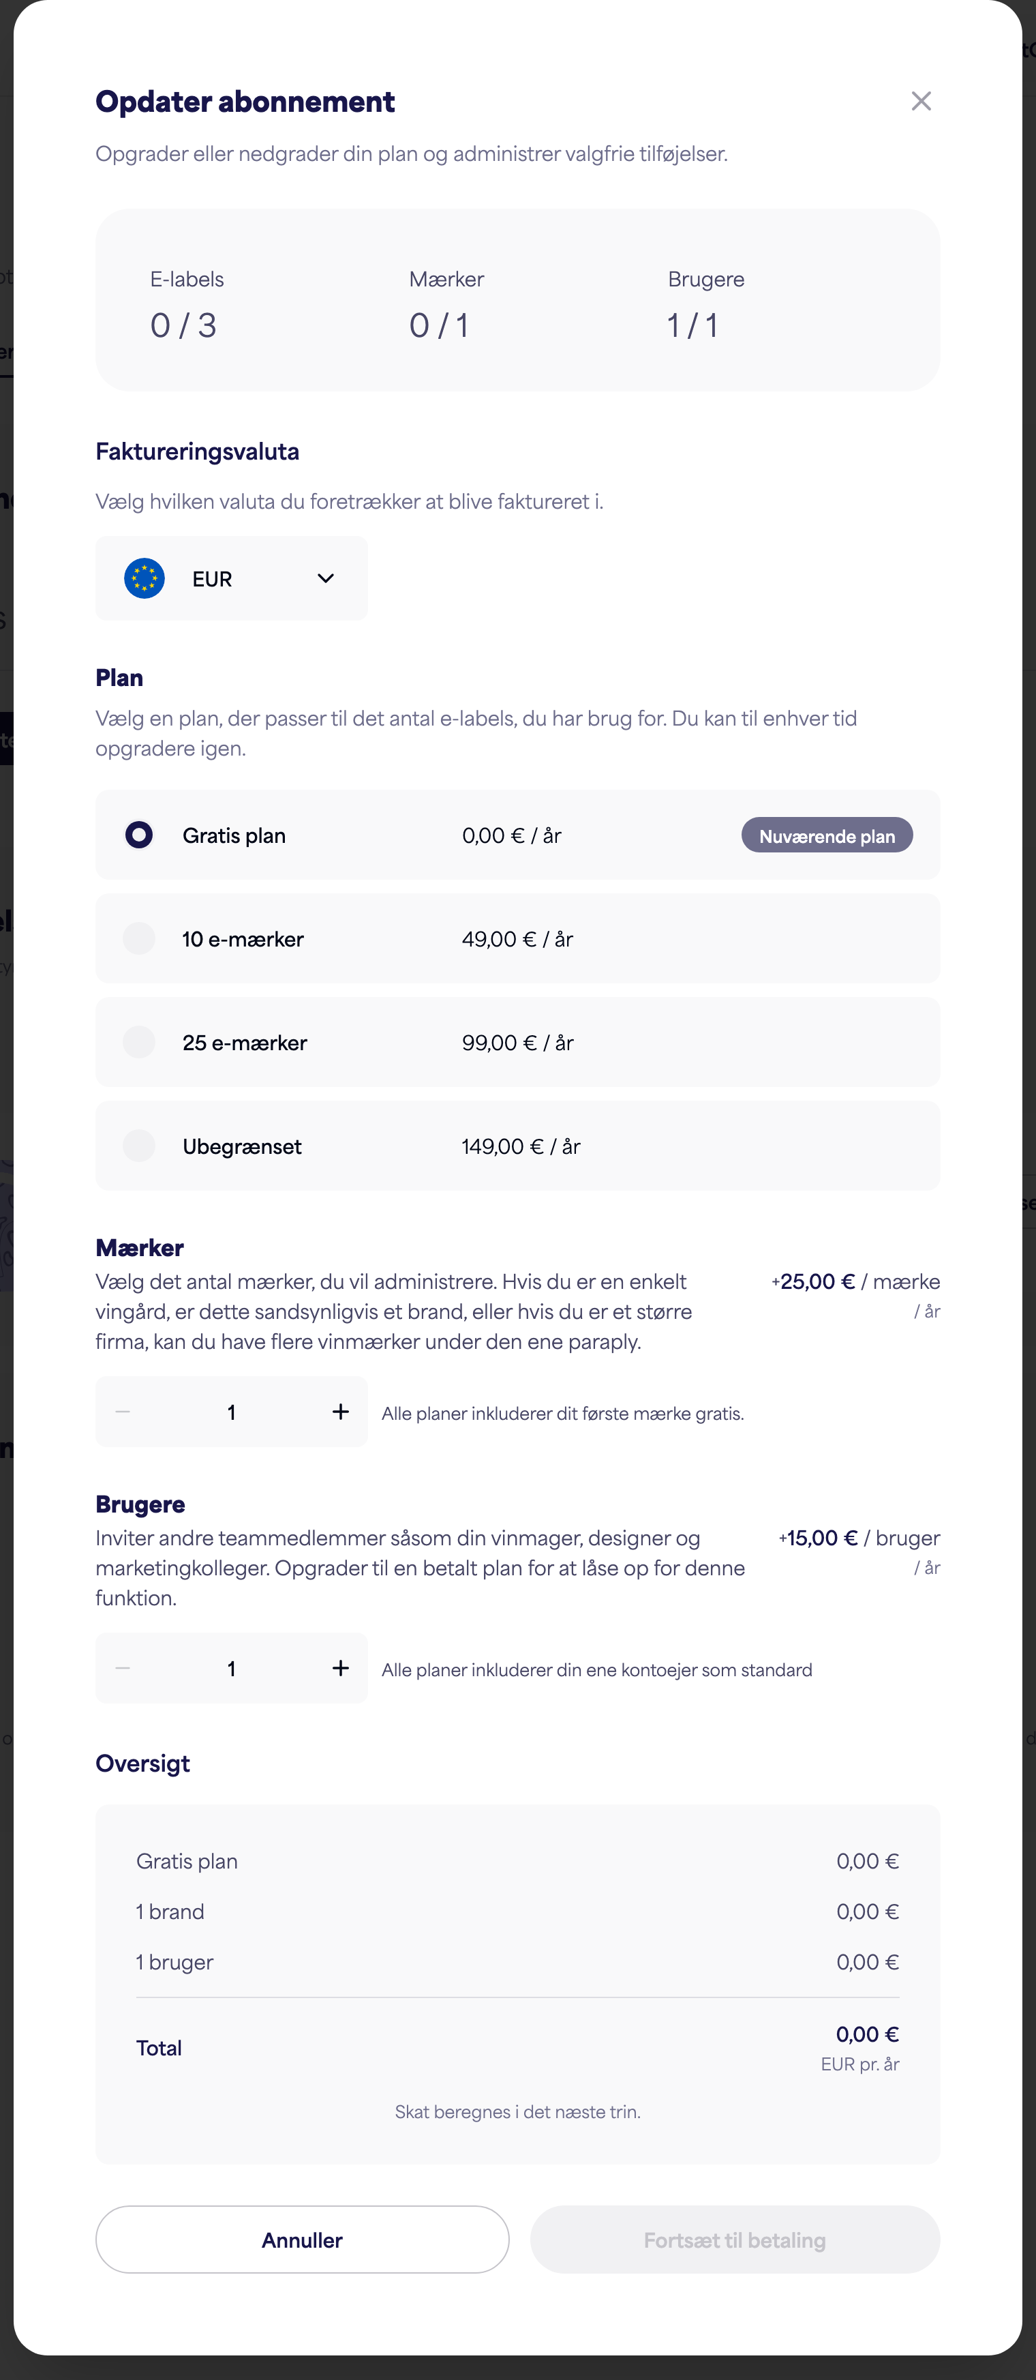This screenshot has height=2380, width=1036.
Task: Increase Mærker count with plus icon
Action: (340, 1411)
